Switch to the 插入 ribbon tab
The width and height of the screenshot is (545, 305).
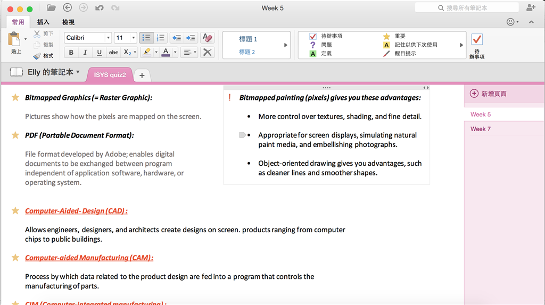pyautogui.click(x=43, y=22)
